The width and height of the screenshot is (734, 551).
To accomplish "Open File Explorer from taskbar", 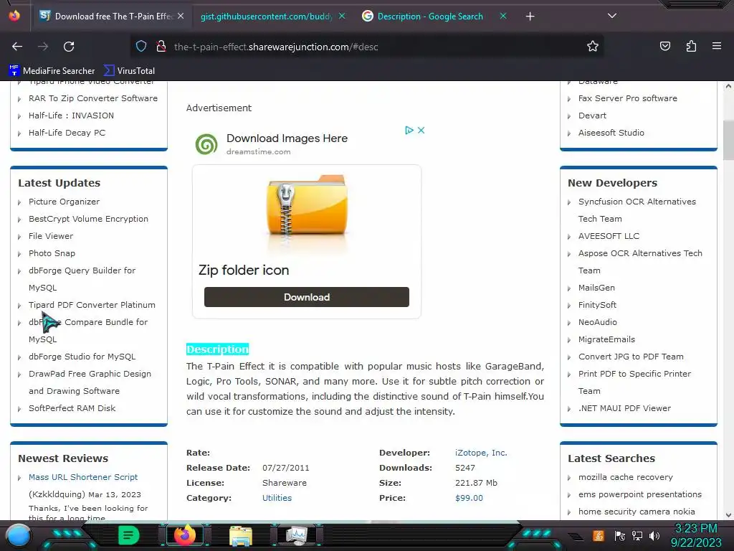I will 241,536.
